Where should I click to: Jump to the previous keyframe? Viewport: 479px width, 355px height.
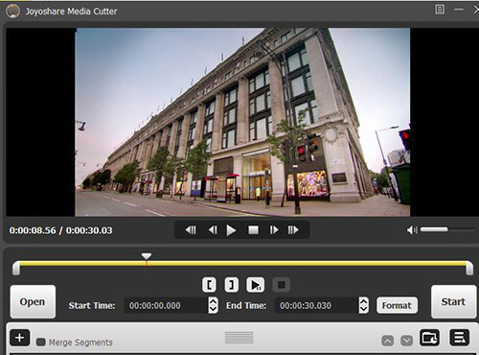click(191, 230)
